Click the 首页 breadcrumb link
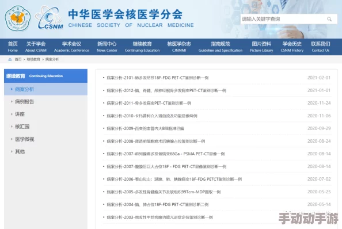 18,59
